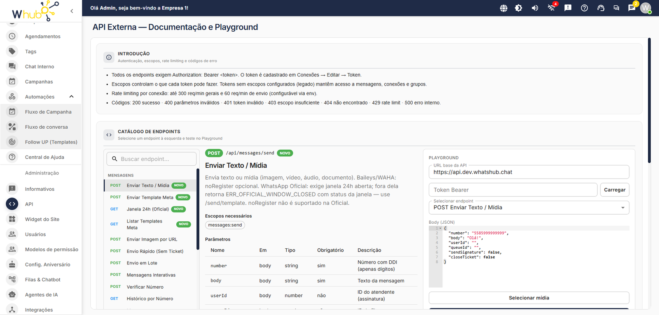
Task: Collapse the sidebar with the left chevron
Action: 72,11
